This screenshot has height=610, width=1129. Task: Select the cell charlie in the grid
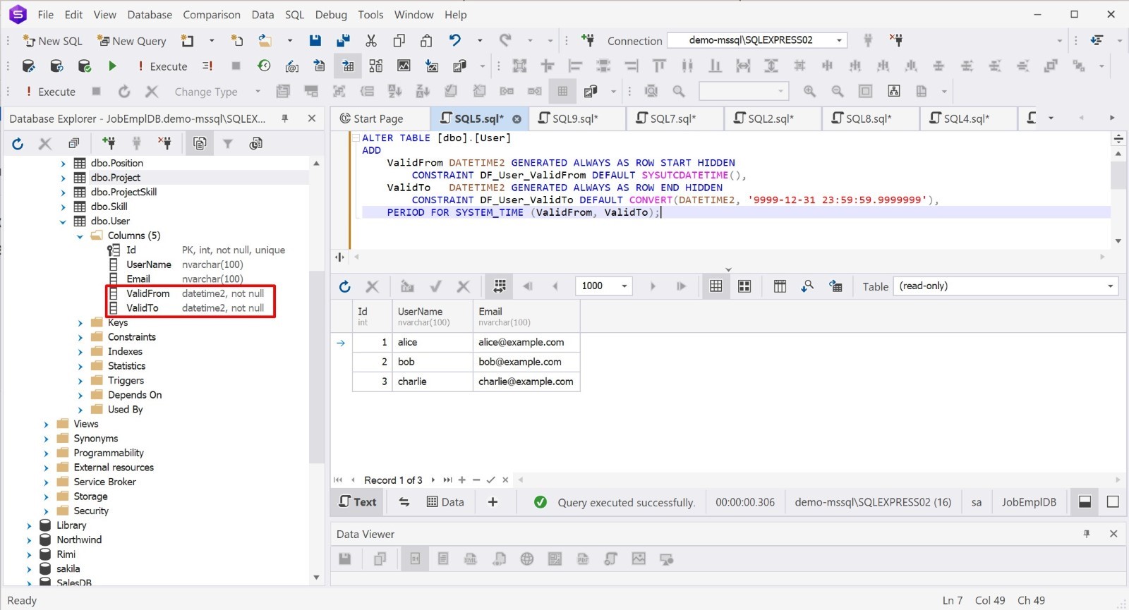pyautogui.click(x=433, y=382)
